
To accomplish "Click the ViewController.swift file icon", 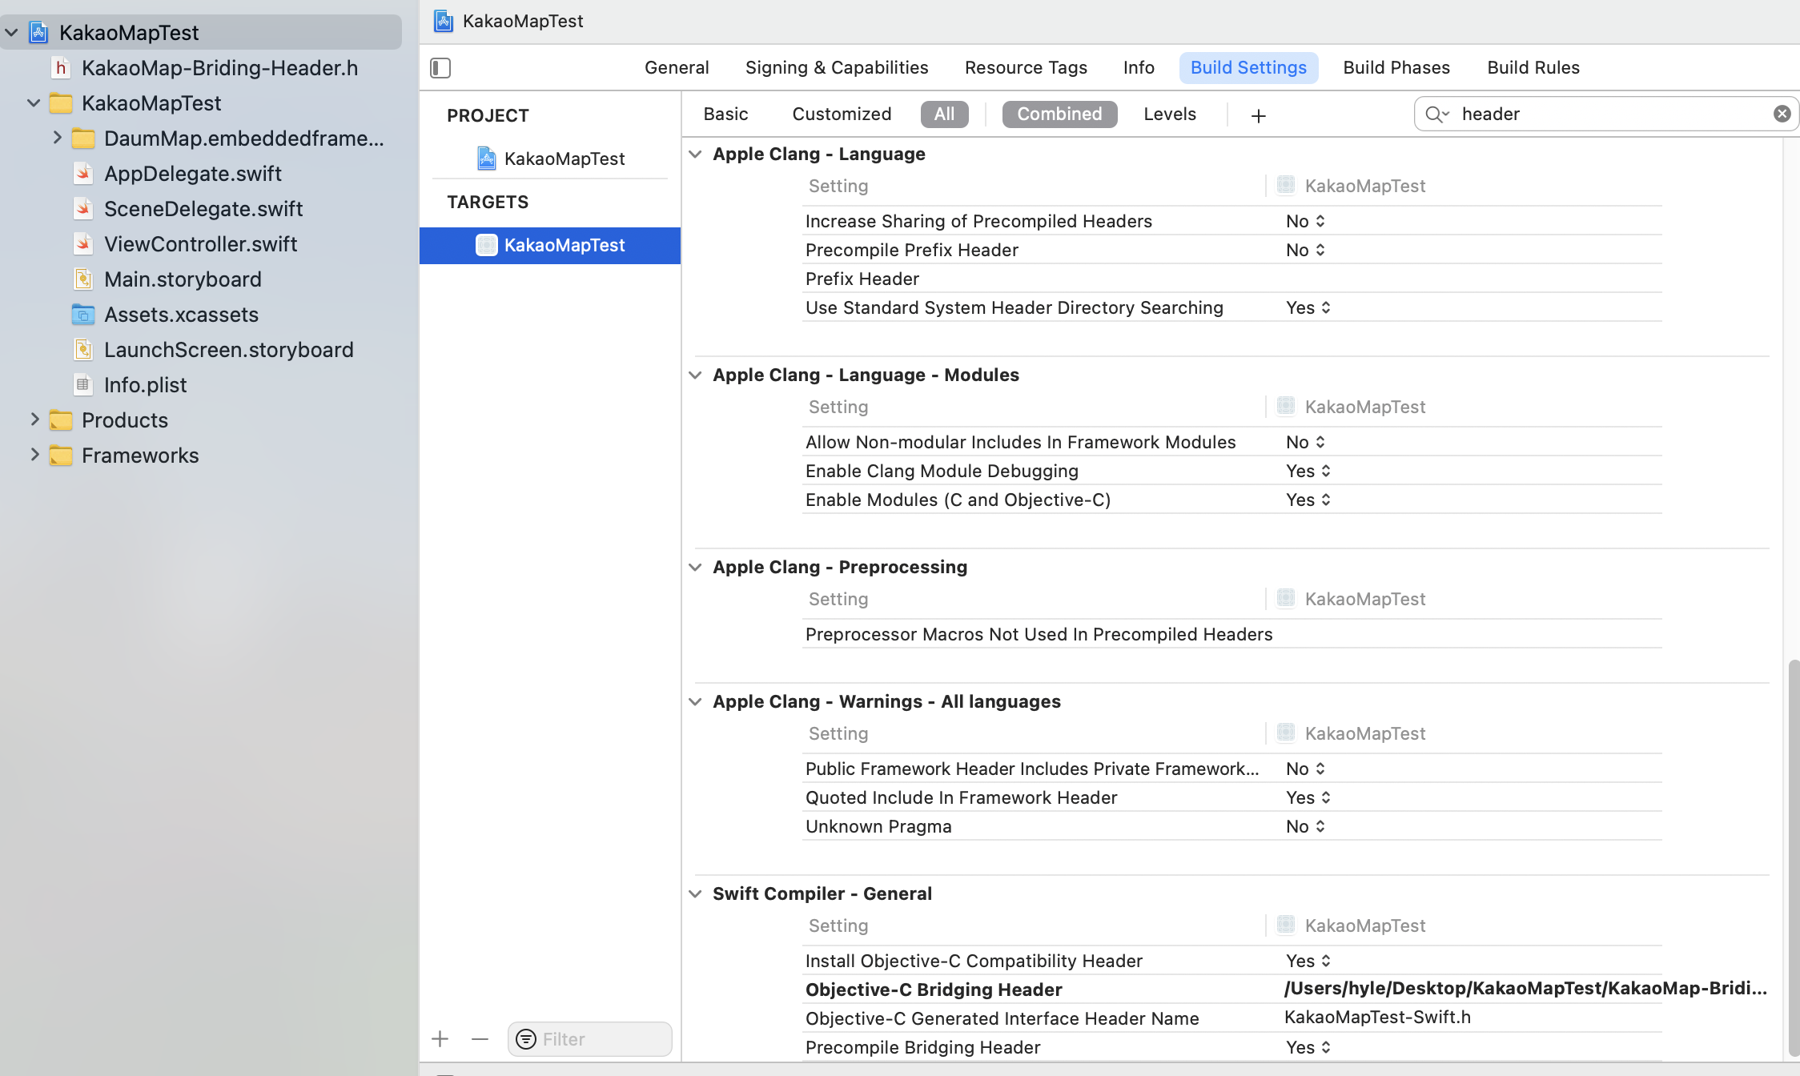I will click(x=83, y=244).
